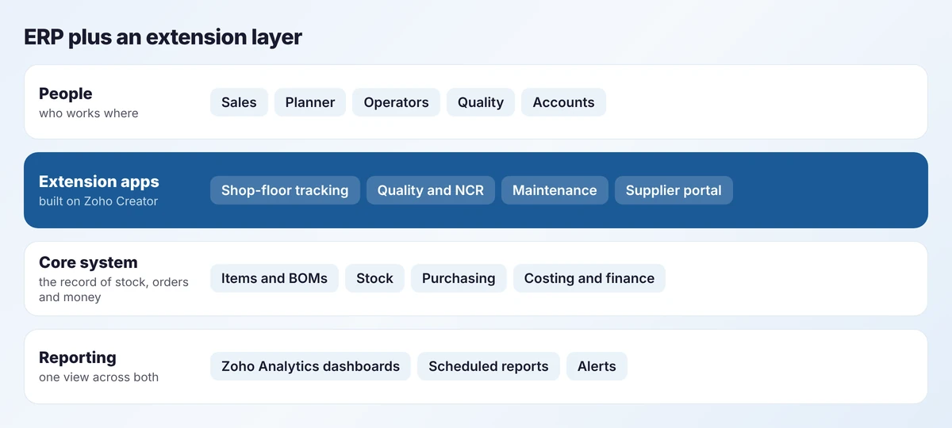Click the Stock chip
952x428 pixels.
point(374,278)
